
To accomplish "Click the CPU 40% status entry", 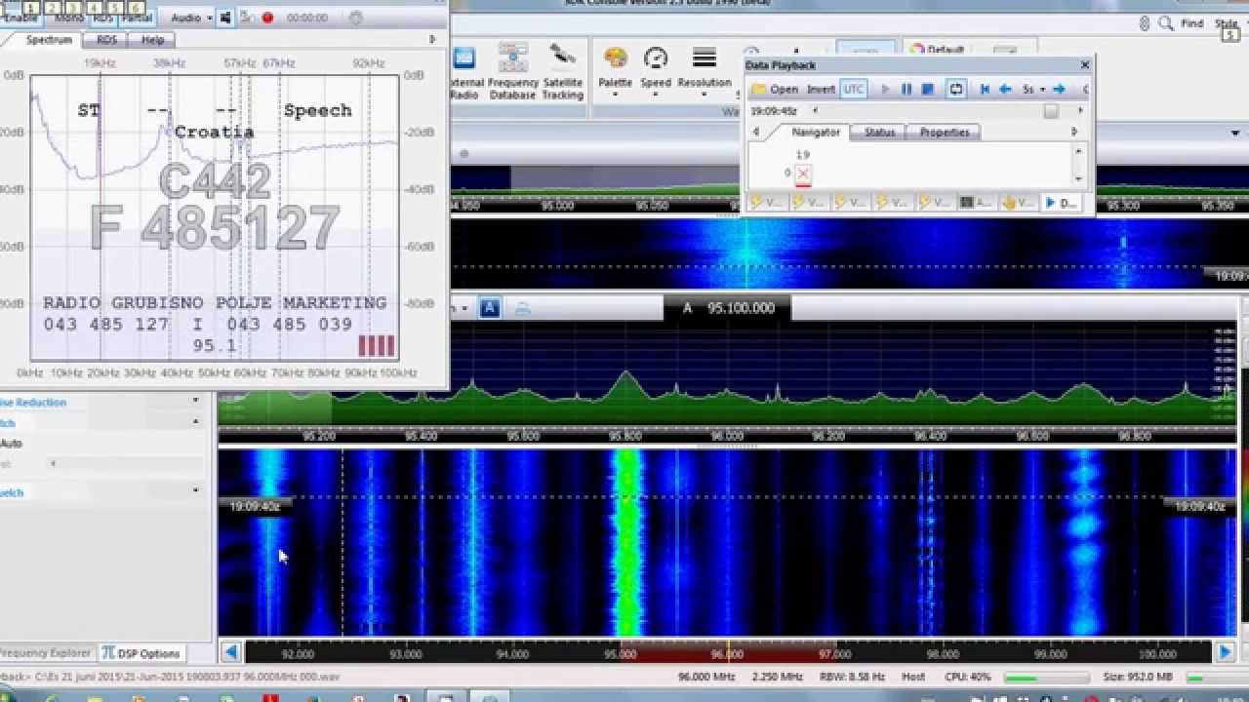I will point(968,677).
